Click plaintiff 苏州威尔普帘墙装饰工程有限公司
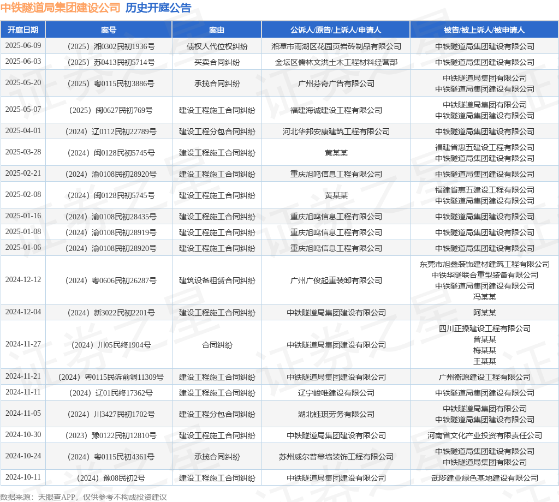Screen dimensions: 559x502 tap(336, 457)
